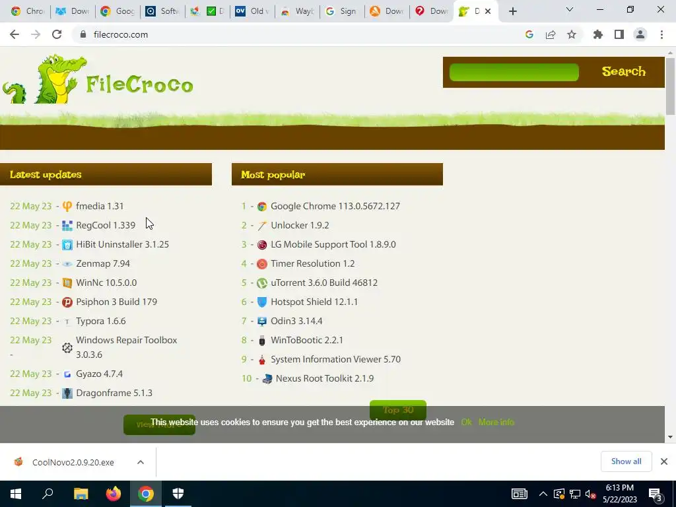Show hidden system tray icons
The image size is (676, 507).
pyautogui.click(x=543, y=494)
